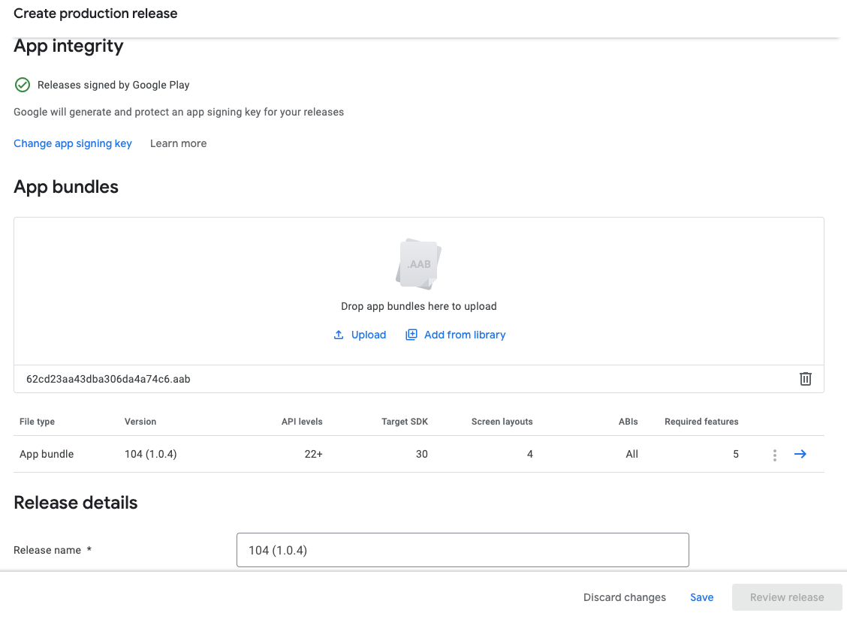Click the Required features column header
847x619 pixels.
click(701, 422)
